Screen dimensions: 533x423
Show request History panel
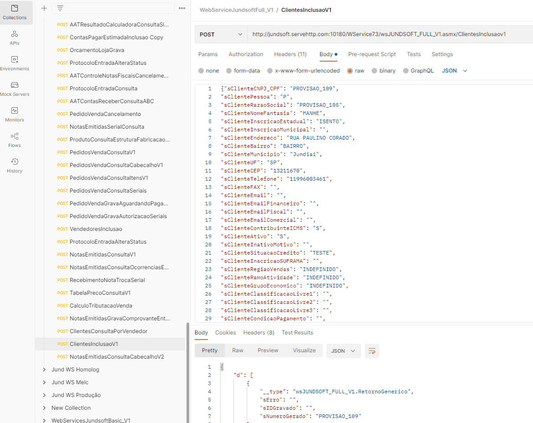click(x=15, y=166)
